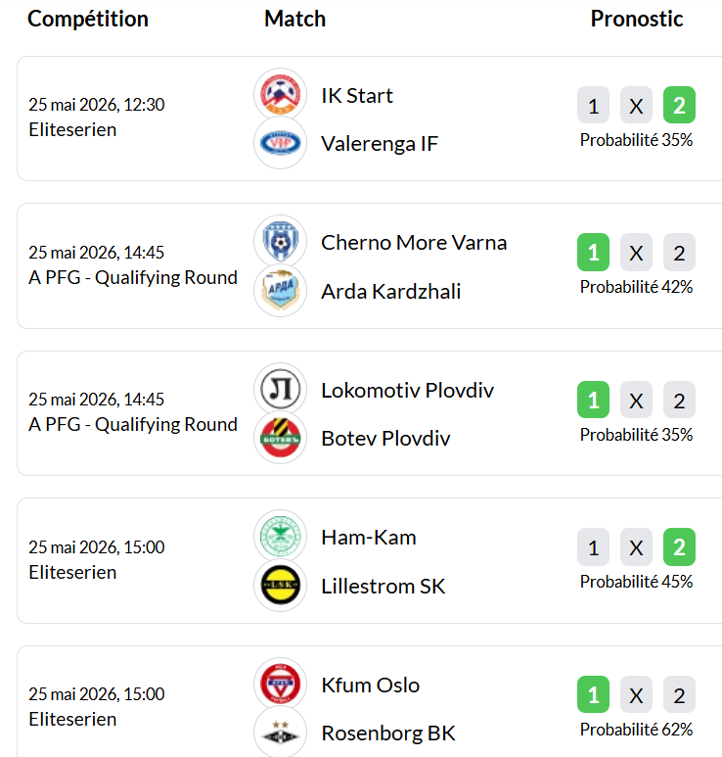Select the green 2 prediction for IK Start match
This screenshot has height=757, width=722.
[679, 105]
